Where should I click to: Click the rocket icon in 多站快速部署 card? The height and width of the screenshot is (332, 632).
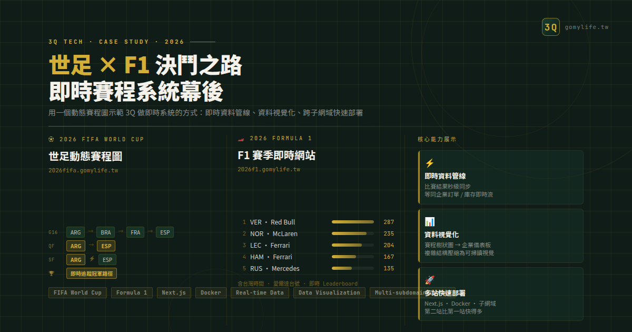pos(430,280)
